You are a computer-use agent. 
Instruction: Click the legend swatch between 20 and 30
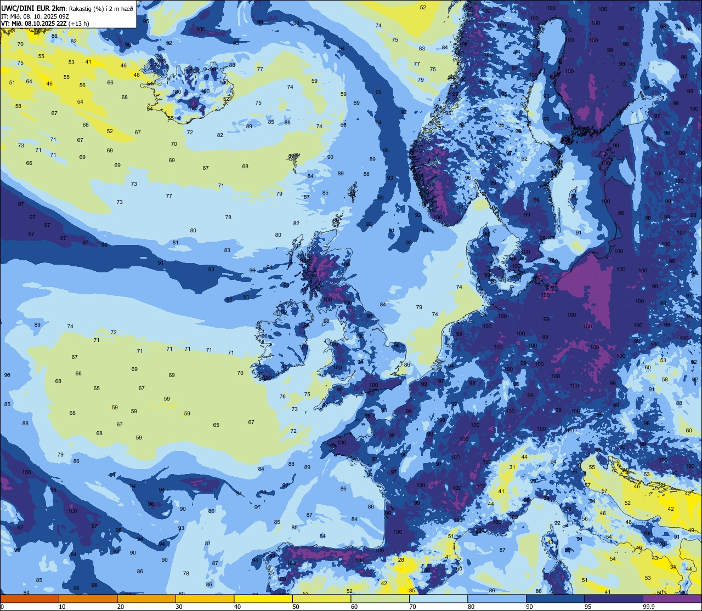point(146,598)
